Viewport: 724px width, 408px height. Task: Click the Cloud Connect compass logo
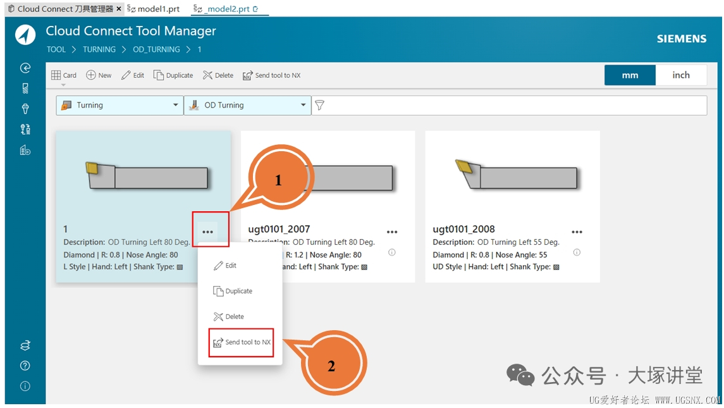coord(25,35)
